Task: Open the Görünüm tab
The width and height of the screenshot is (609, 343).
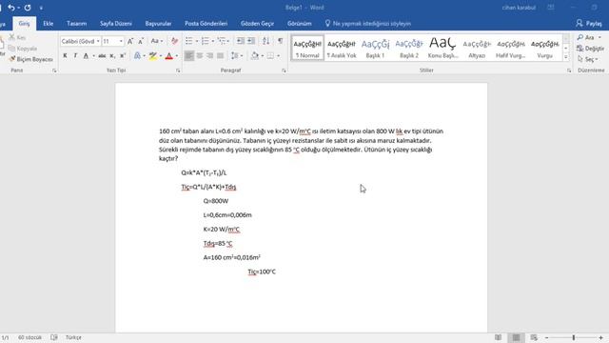Action: point(300,23)
